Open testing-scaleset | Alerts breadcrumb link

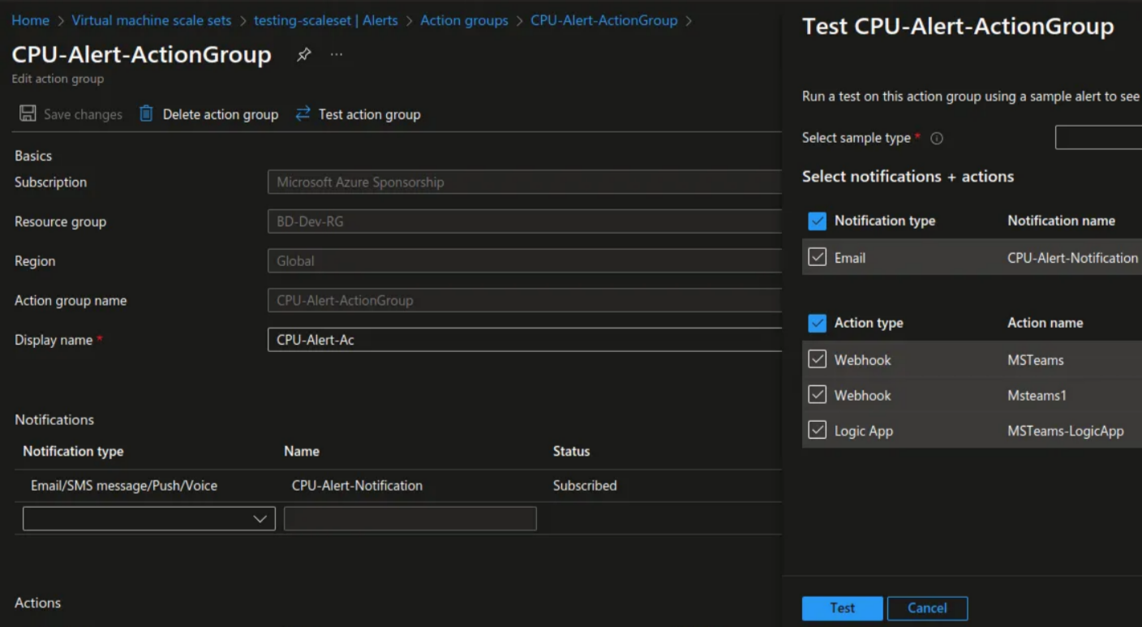325,20
